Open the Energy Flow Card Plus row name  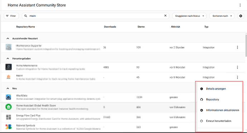point(28,116)
